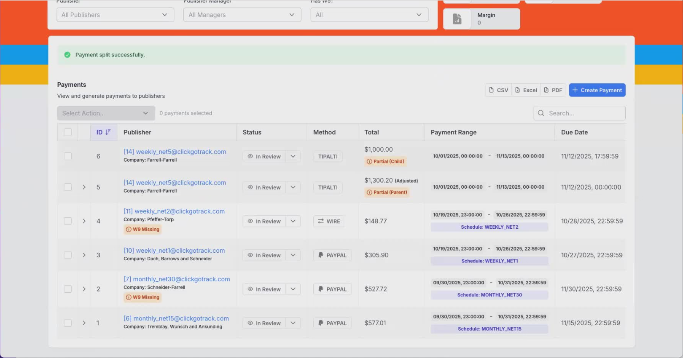
Task: Open the All Publishers dropdown
Action: (115, 15)
